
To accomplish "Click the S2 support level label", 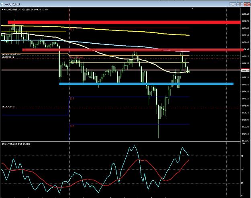I will (72, 126).
